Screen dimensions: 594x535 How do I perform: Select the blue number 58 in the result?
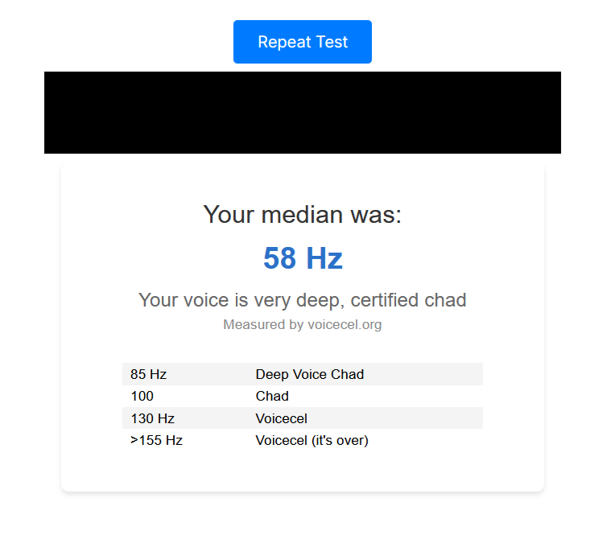tap(279, 258)
